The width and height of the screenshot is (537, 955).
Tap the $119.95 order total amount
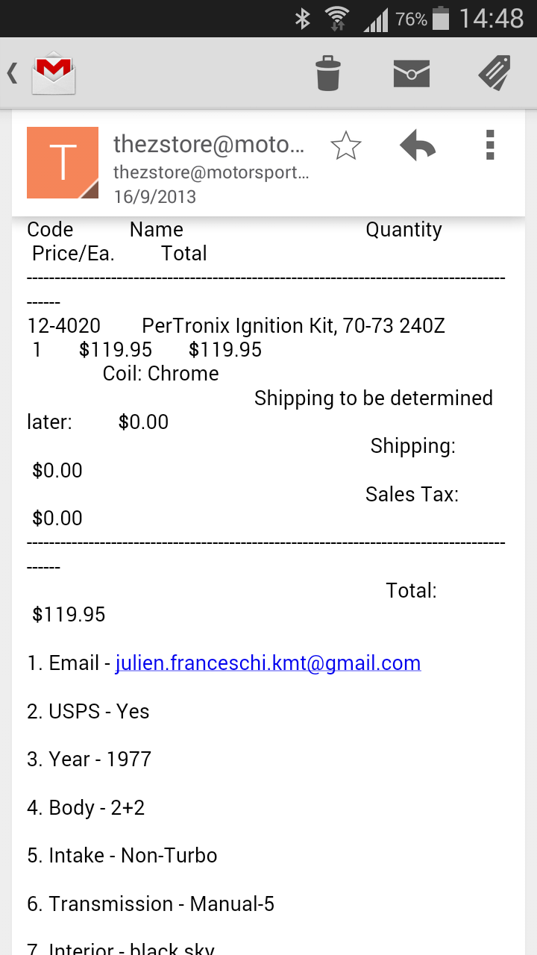(x=69, y=615)
